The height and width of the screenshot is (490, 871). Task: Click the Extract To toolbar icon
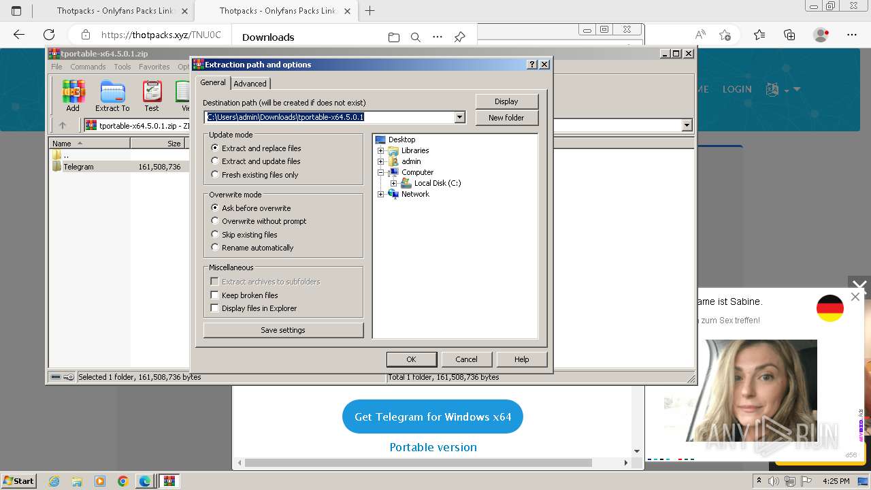[x=112, y=96]
